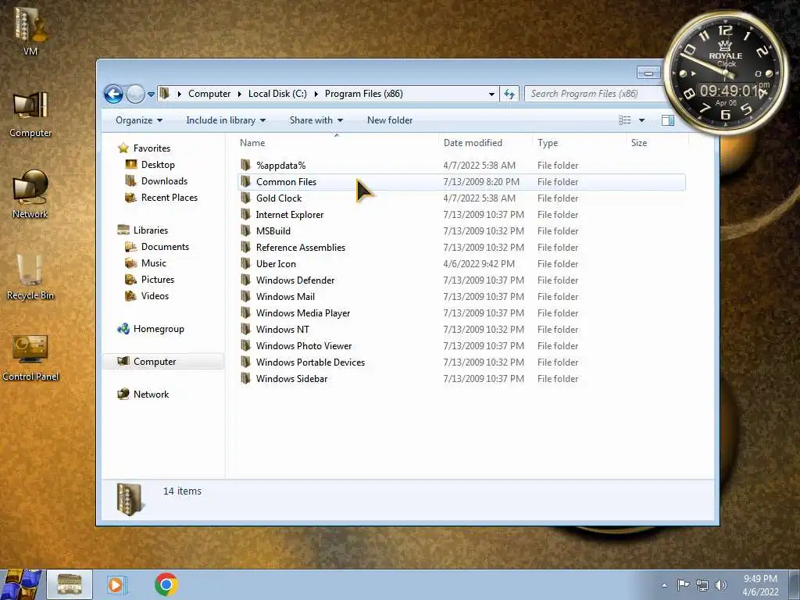Select the Windows Defender folder name

pyautogui.click(x=295, y=280)
